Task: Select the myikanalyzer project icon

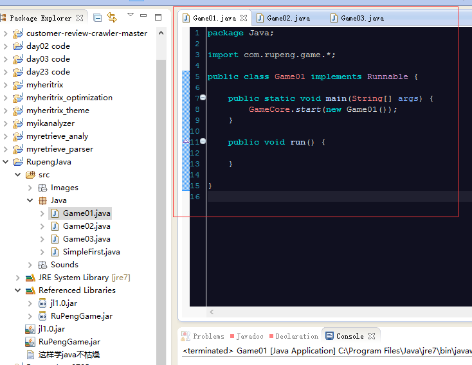Action: 18,123
